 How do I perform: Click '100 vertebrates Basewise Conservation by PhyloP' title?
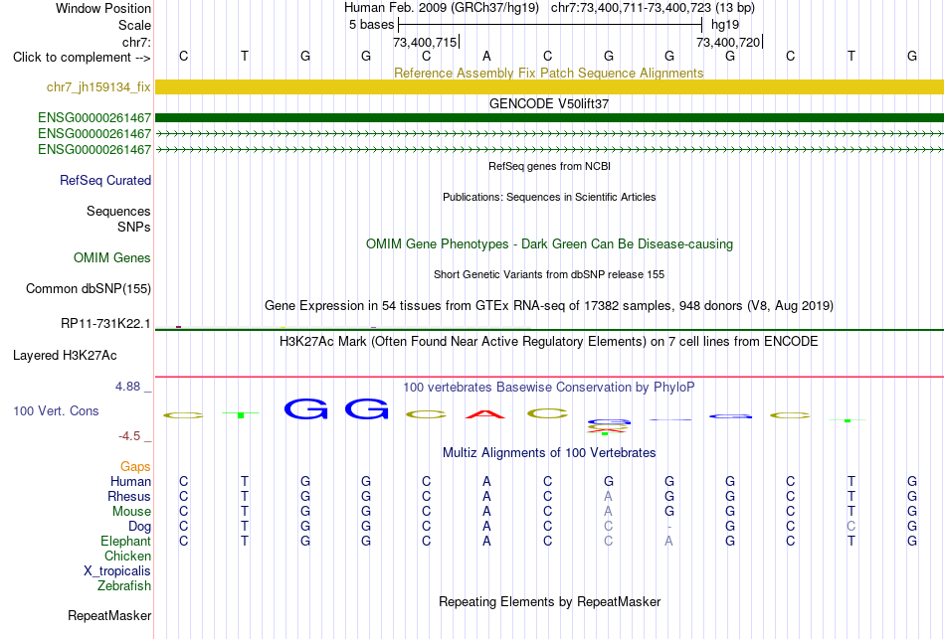click(548, 388)
